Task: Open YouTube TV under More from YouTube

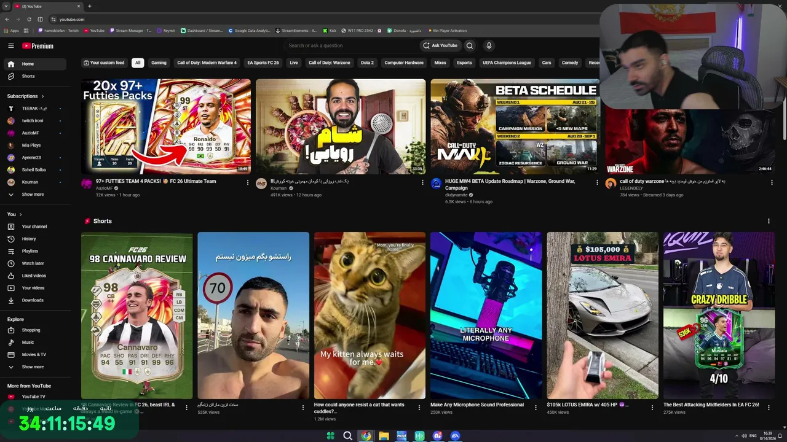Action: pos(34,397)
